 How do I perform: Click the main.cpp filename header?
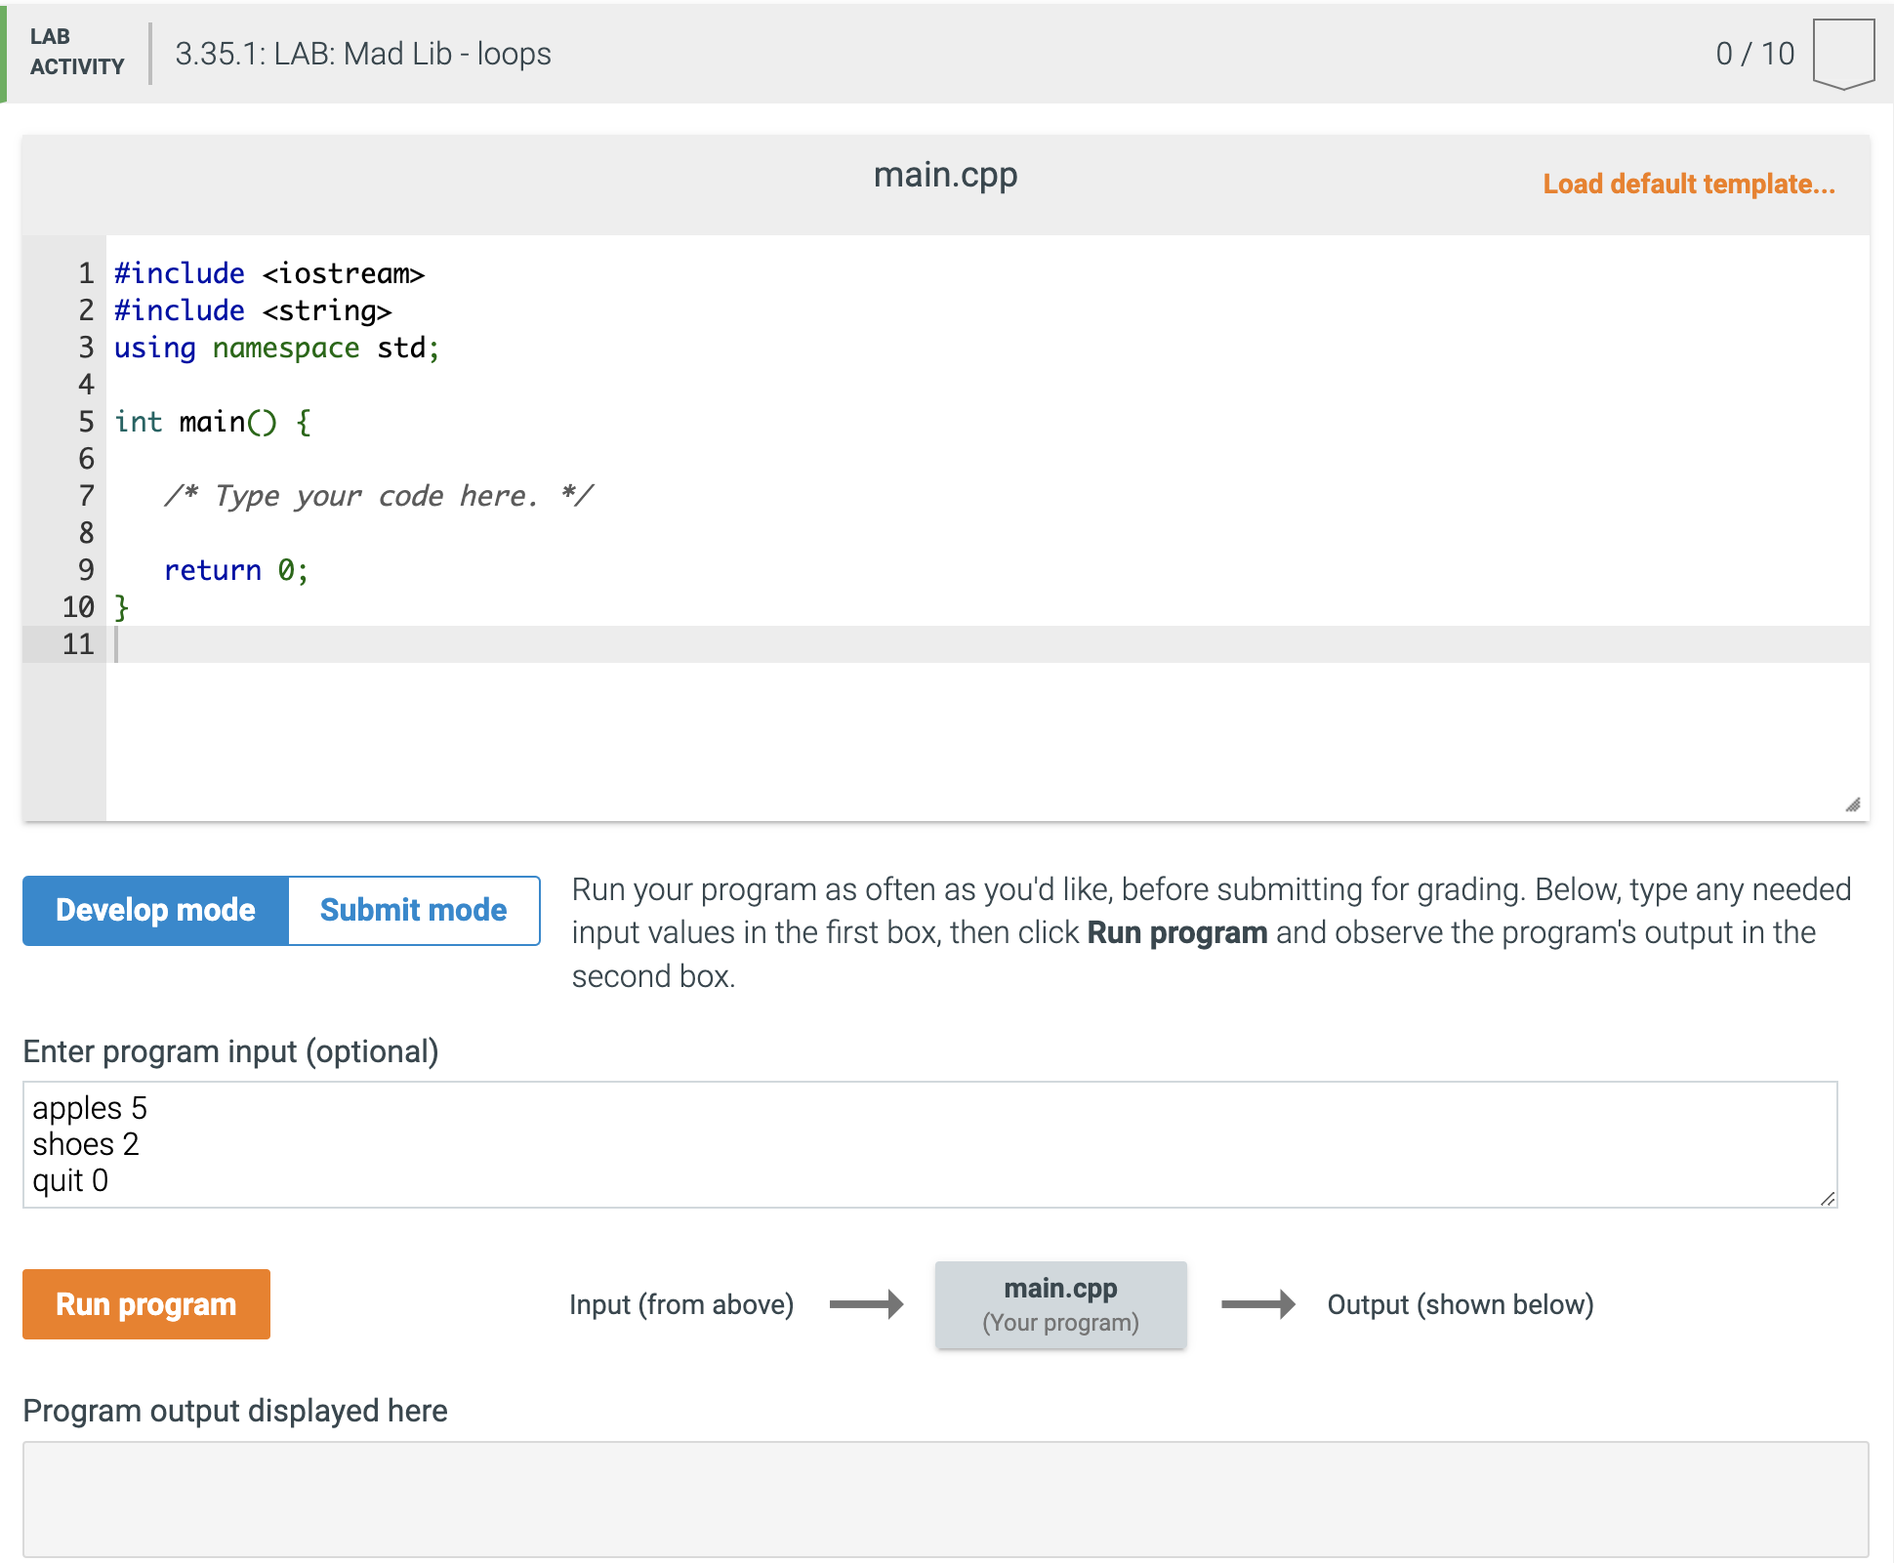coord(944,176)
